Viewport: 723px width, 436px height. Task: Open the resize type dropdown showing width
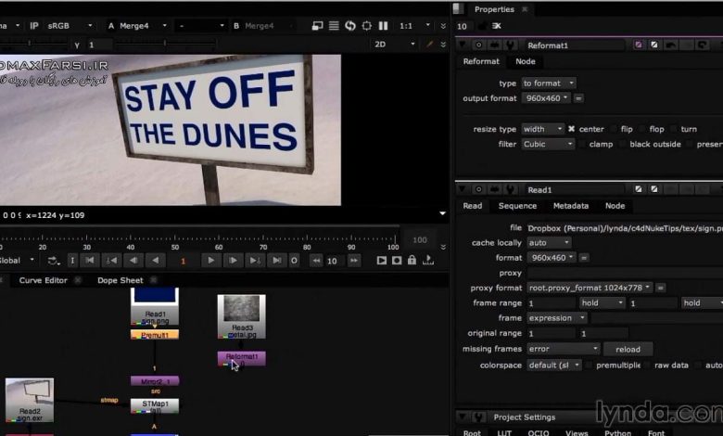(542, 129)
